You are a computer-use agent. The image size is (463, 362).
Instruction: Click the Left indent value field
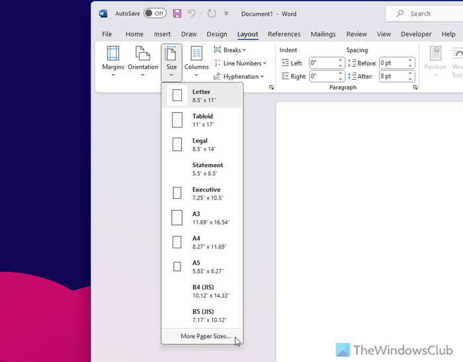click(322, 63)
